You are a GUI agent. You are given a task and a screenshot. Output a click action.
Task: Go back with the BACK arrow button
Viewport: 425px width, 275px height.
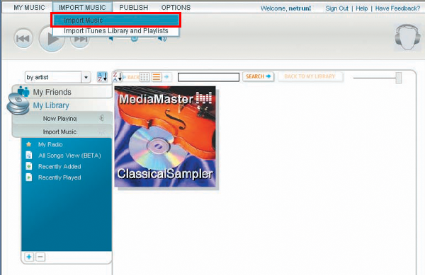pyautogui.click(x=130, y=77)
